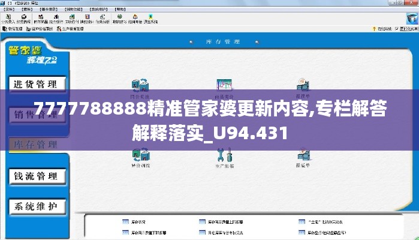
Task: Open the 系统维护 menu in the menu bar
Action: (x=98, y=9)
